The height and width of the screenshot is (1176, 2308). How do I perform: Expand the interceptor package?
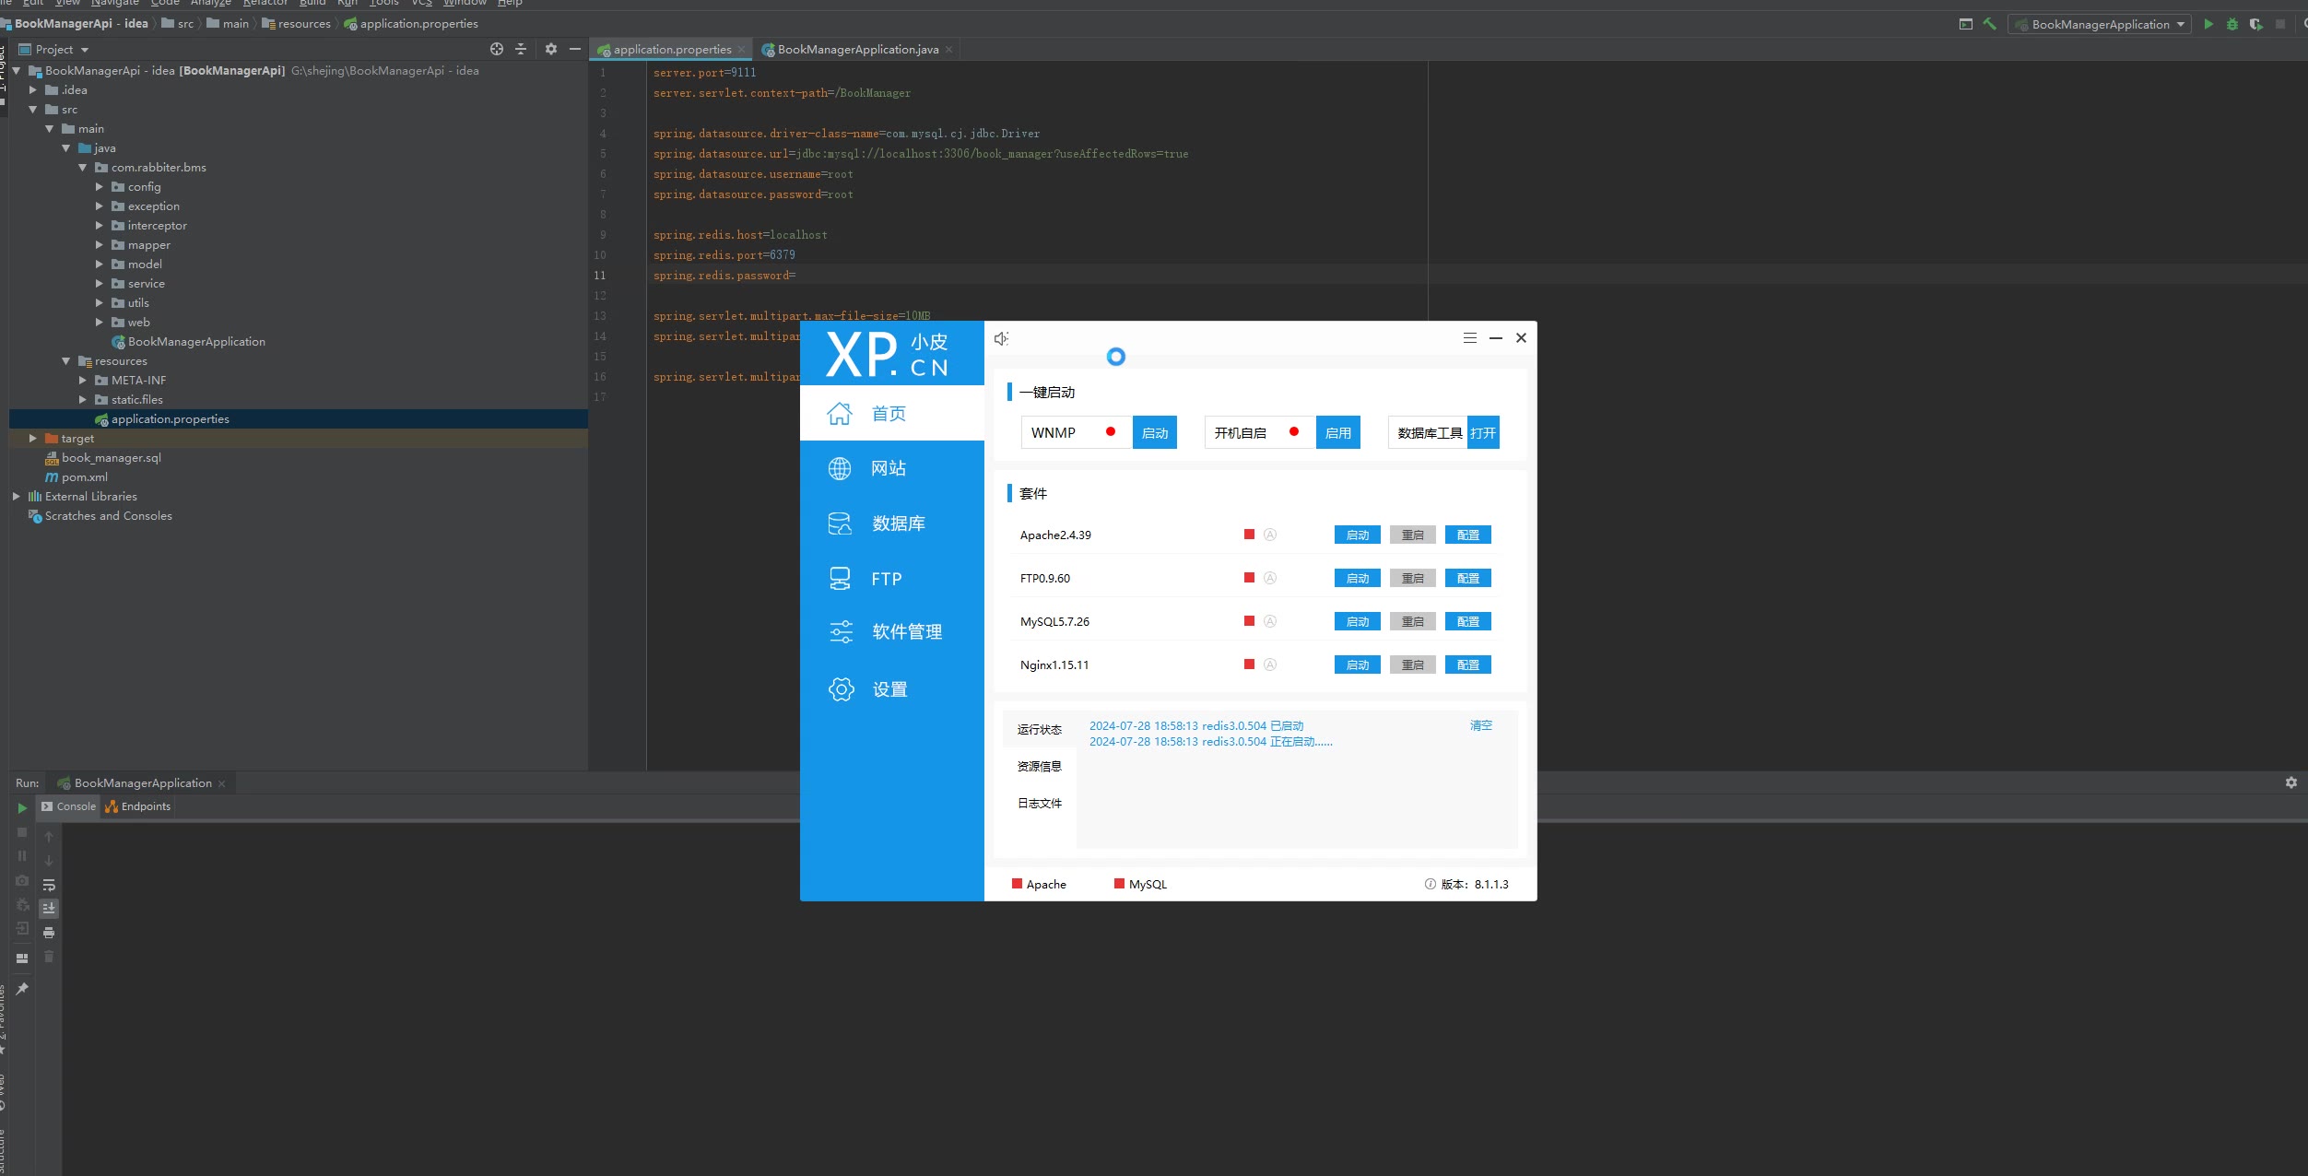click(100, 226)
